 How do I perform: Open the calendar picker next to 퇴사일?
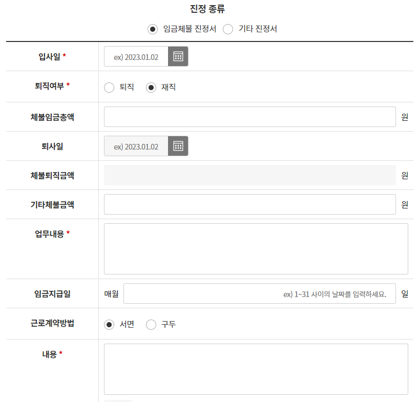179,146
